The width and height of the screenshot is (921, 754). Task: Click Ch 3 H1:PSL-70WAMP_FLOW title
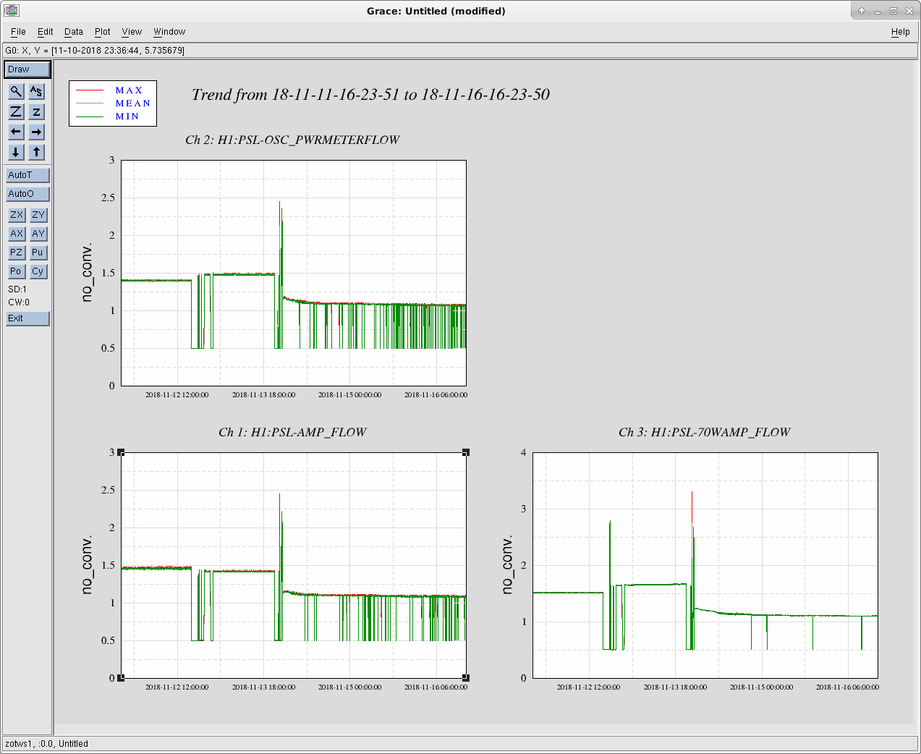pyautogui.click(x=705, y=432)
